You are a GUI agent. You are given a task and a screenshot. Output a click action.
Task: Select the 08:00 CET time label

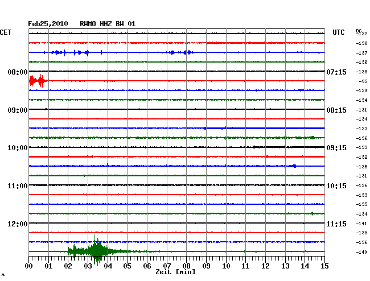(x=18, y=72)
